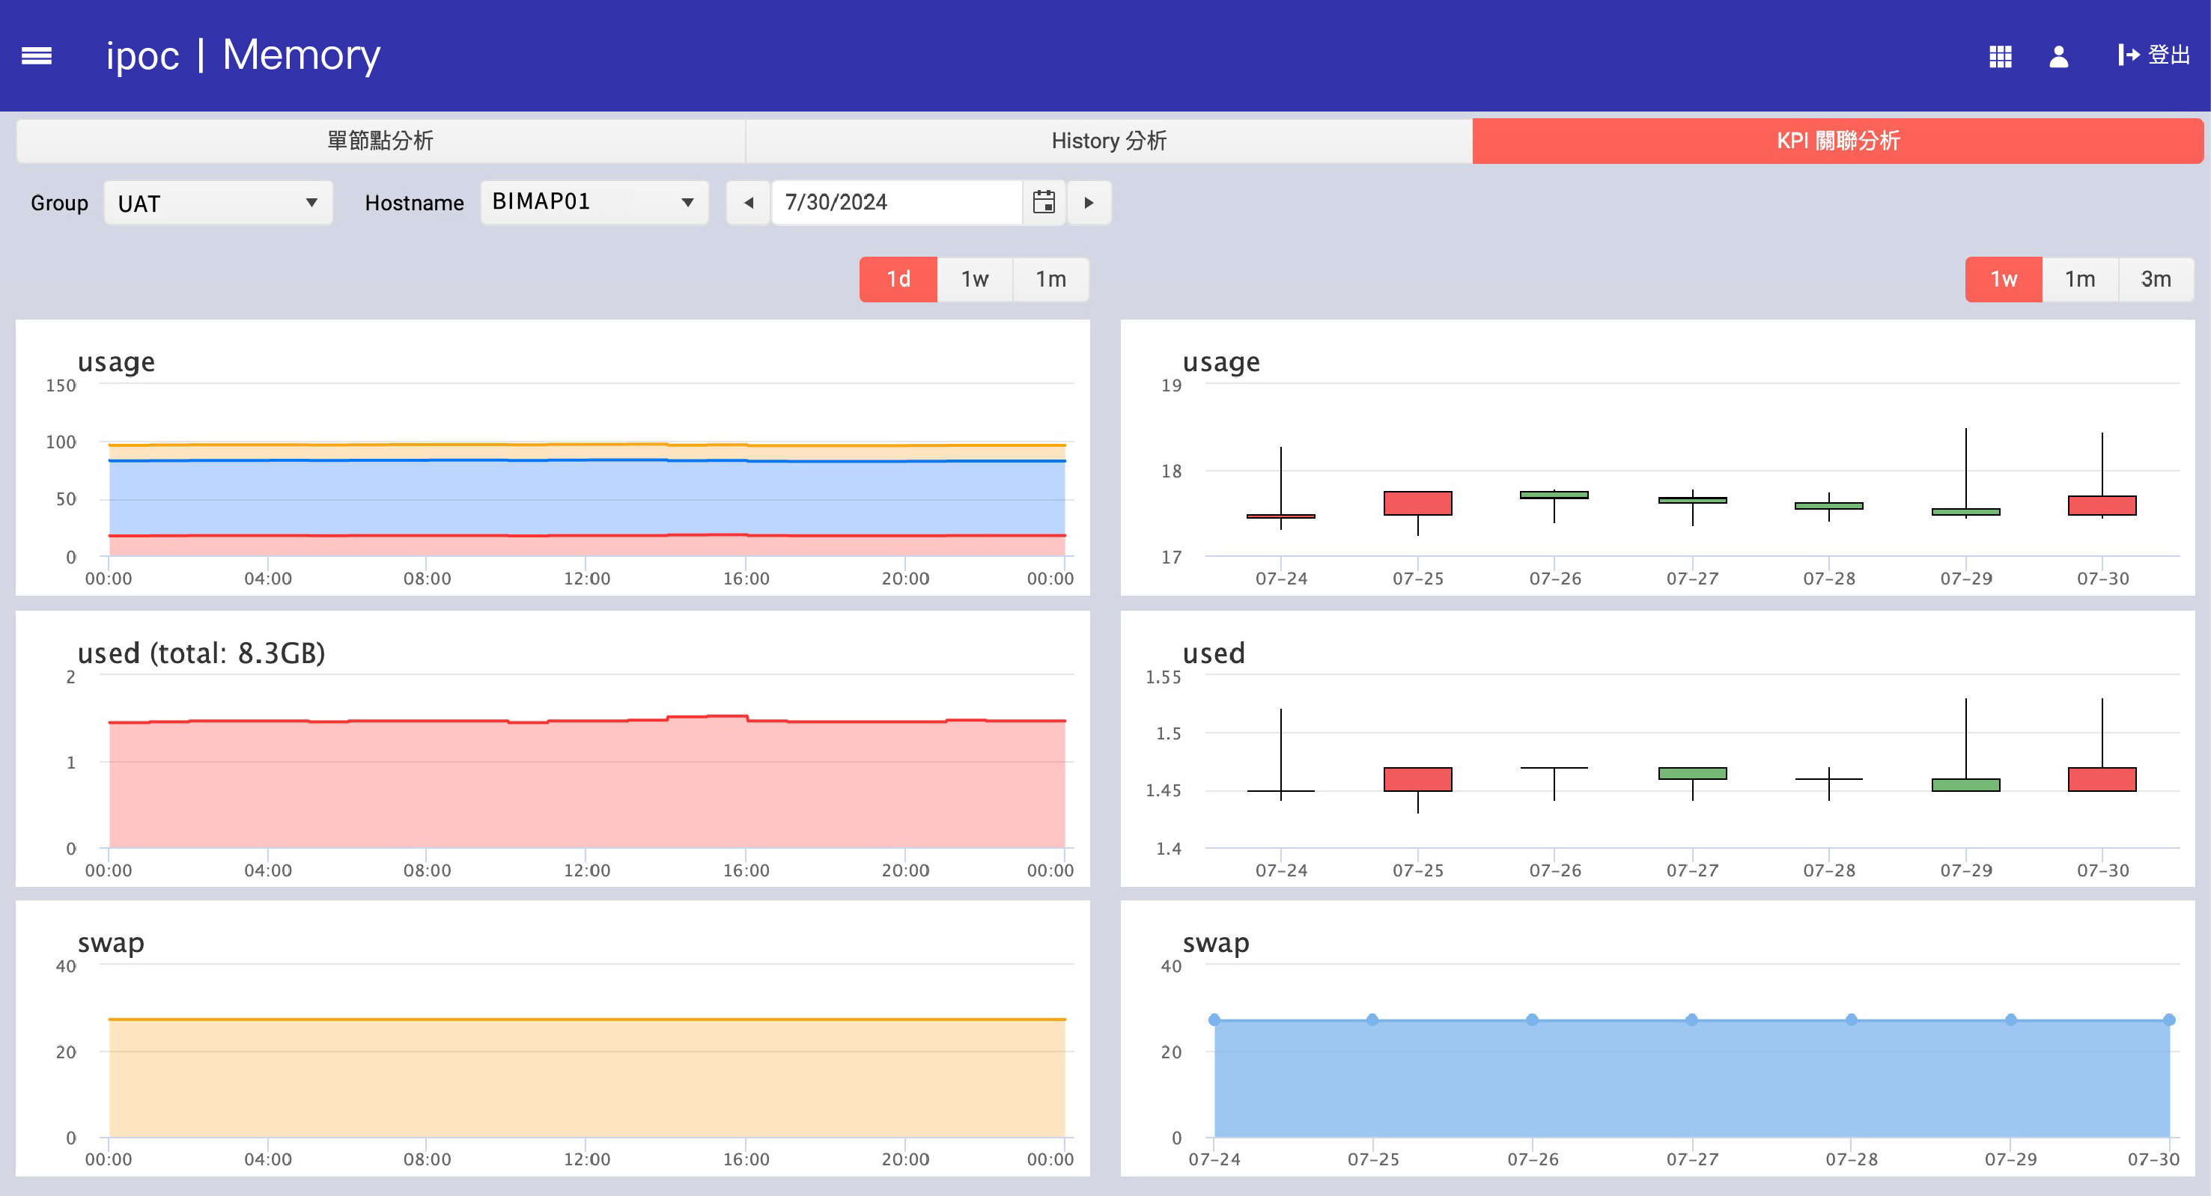
Task: Click the 07-30 data point on swap chart
Action: pyautogui.click(x=2169, y=1019)
